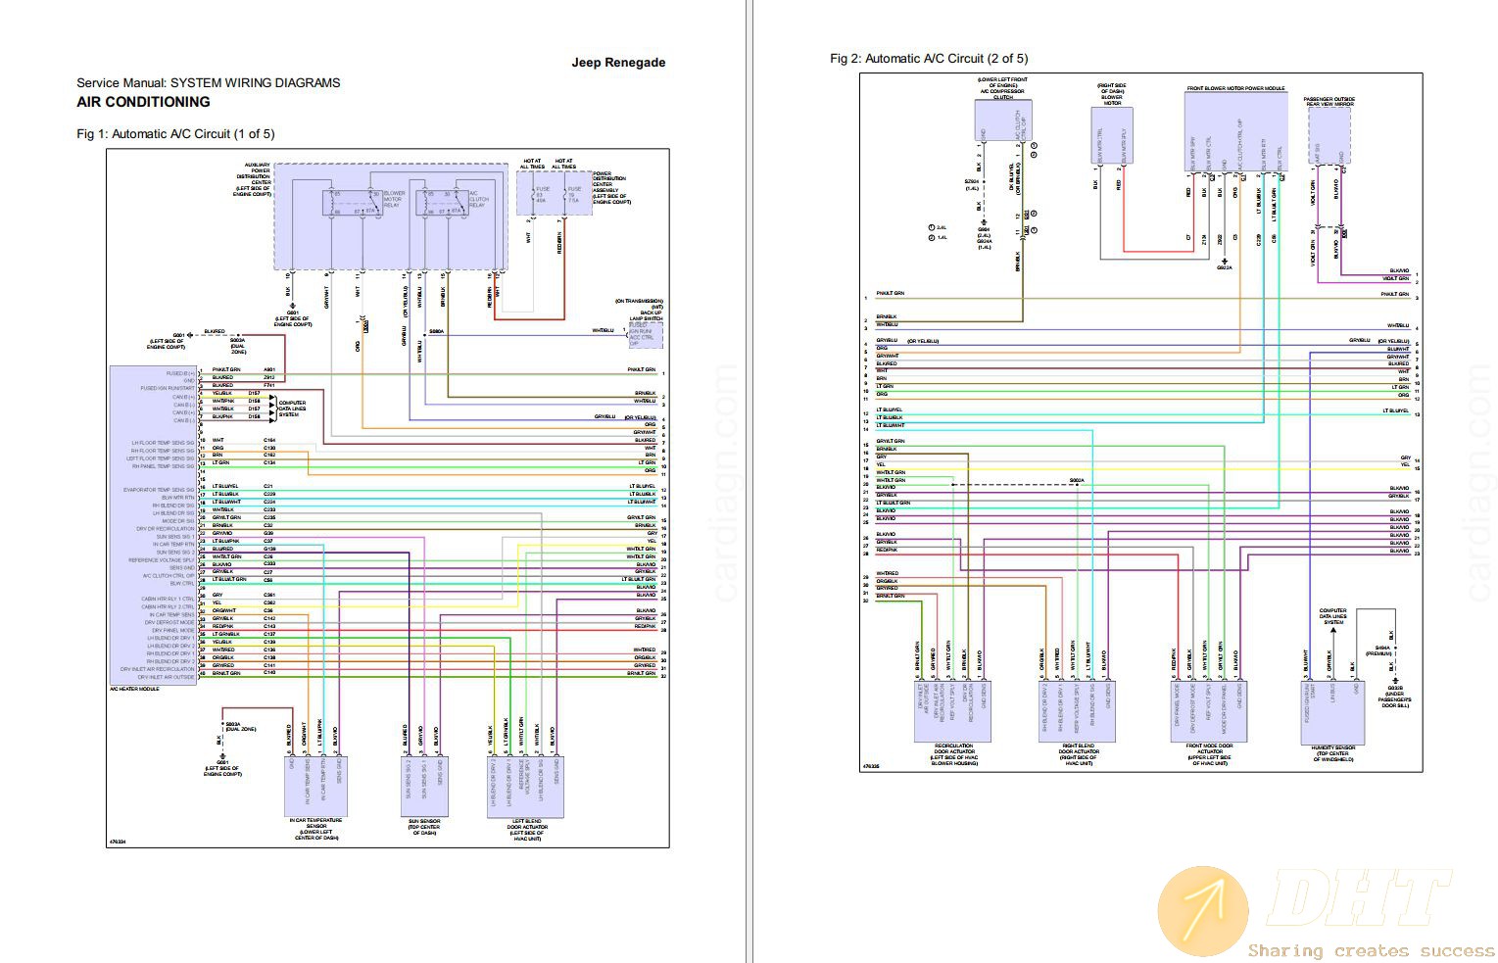
Task: Click 'POWER DISTRIBUTION CENTER ASSEMBLY' label in Fig 1
Action: 611,187
